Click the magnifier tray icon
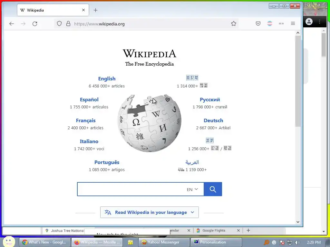This screenshot has width=330, height=247. [267, 242]
